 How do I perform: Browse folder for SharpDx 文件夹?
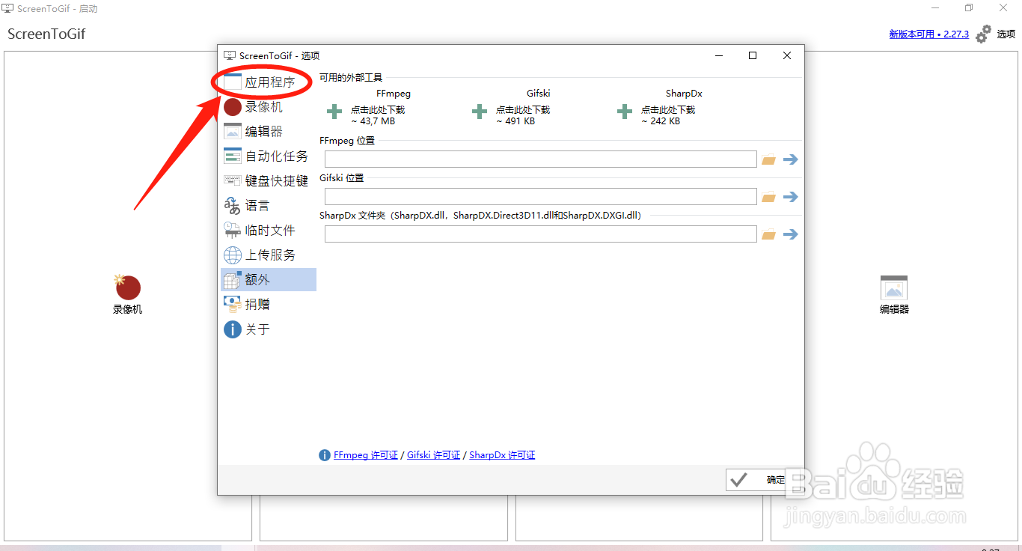[768, 234]
